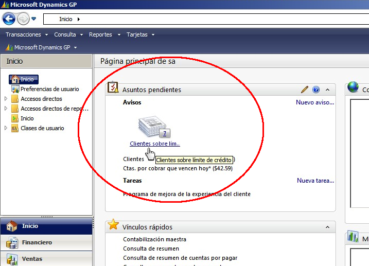Click the bar chart metrics icon
Screen dimensions: 369x266
tap(353, 236)
